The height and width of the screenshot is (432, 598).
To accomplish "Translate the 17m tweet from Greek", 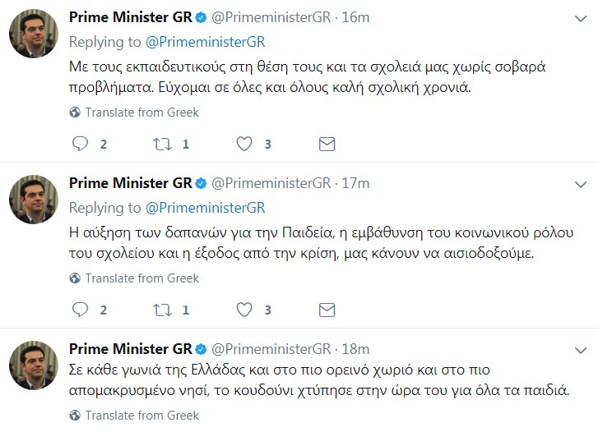I will [141, 278].
